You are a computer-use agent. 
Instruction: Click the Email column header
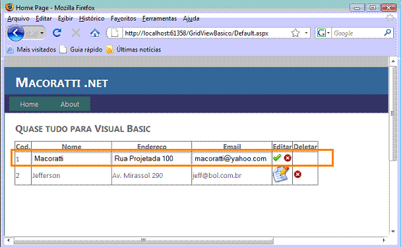(232, 147)
